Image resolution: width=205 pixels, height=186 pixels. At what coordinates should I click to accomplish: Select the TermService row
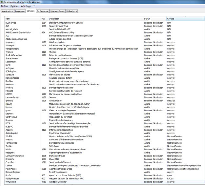point(104,143)
